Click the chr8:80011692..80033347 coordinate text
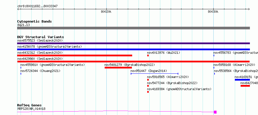Screen dimensions: 258x115 pos(37,6)
